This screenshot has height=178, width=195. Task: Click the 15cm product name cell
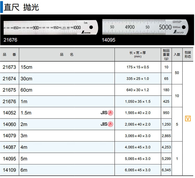67,67
